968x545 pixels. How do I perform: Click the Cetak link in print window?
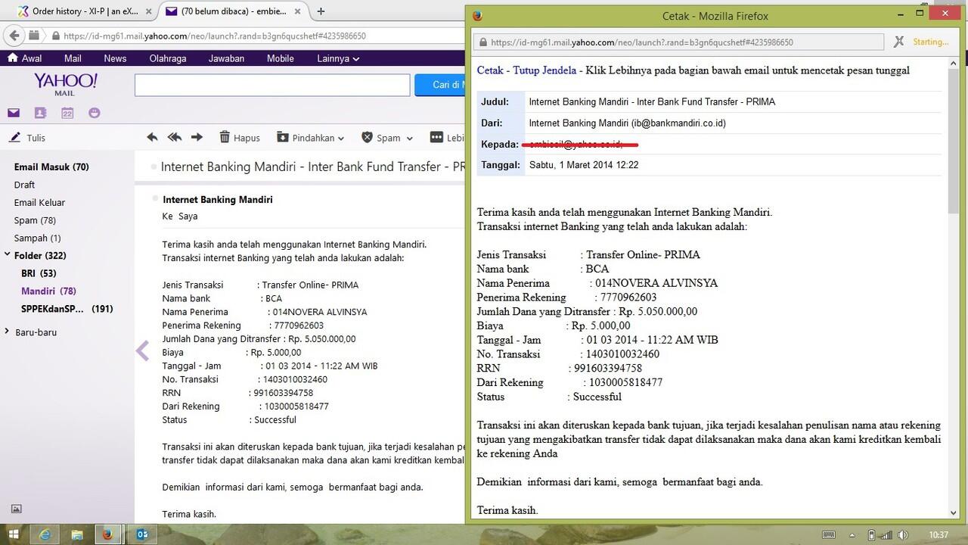coord(490,70)
